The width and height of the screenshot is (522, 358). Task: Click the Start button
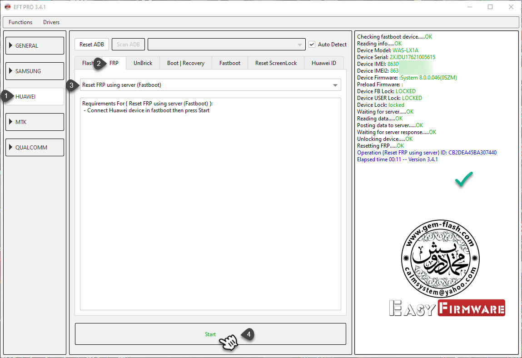coord(210,334)
